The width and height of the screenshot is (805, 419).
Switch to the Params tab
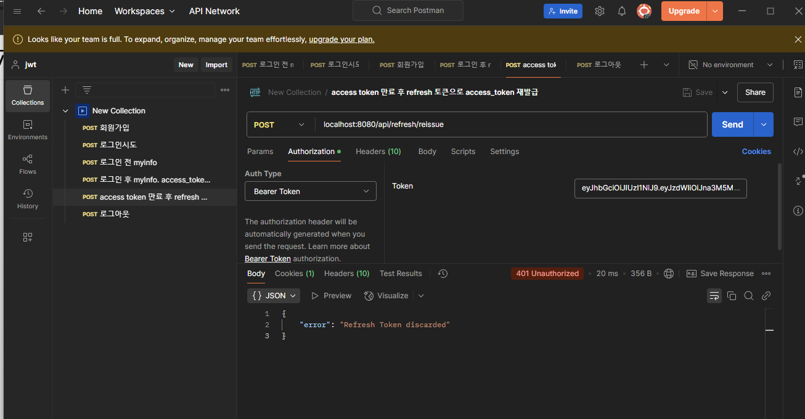(260, 152)
